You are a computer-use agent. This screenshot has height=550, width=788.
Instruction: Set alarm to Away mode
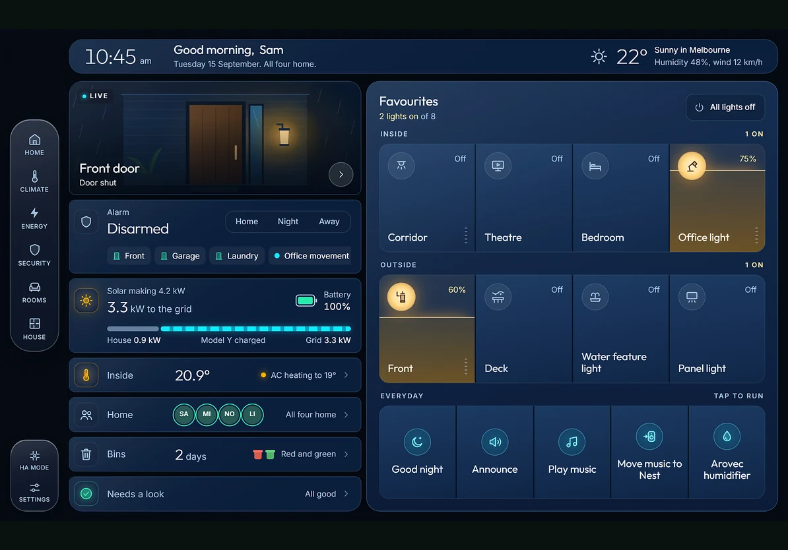[329, 222]
